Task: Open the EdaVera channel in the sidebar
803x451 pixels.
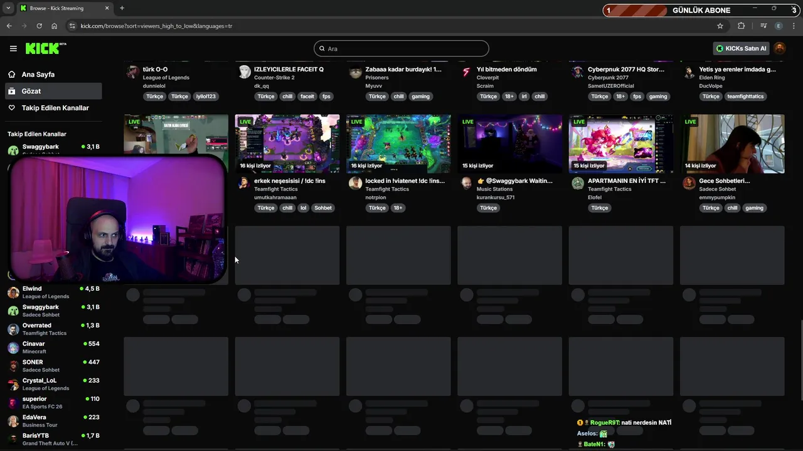Action: (x=53, y=421)
